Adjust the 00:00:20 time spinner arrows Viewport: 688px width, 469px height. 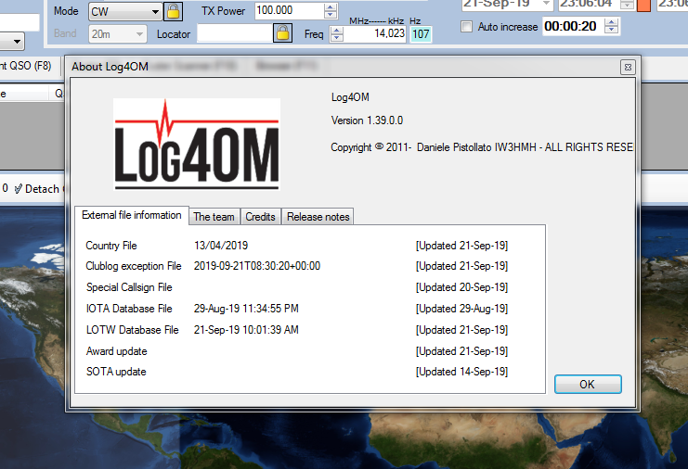(x=611, y=26)
